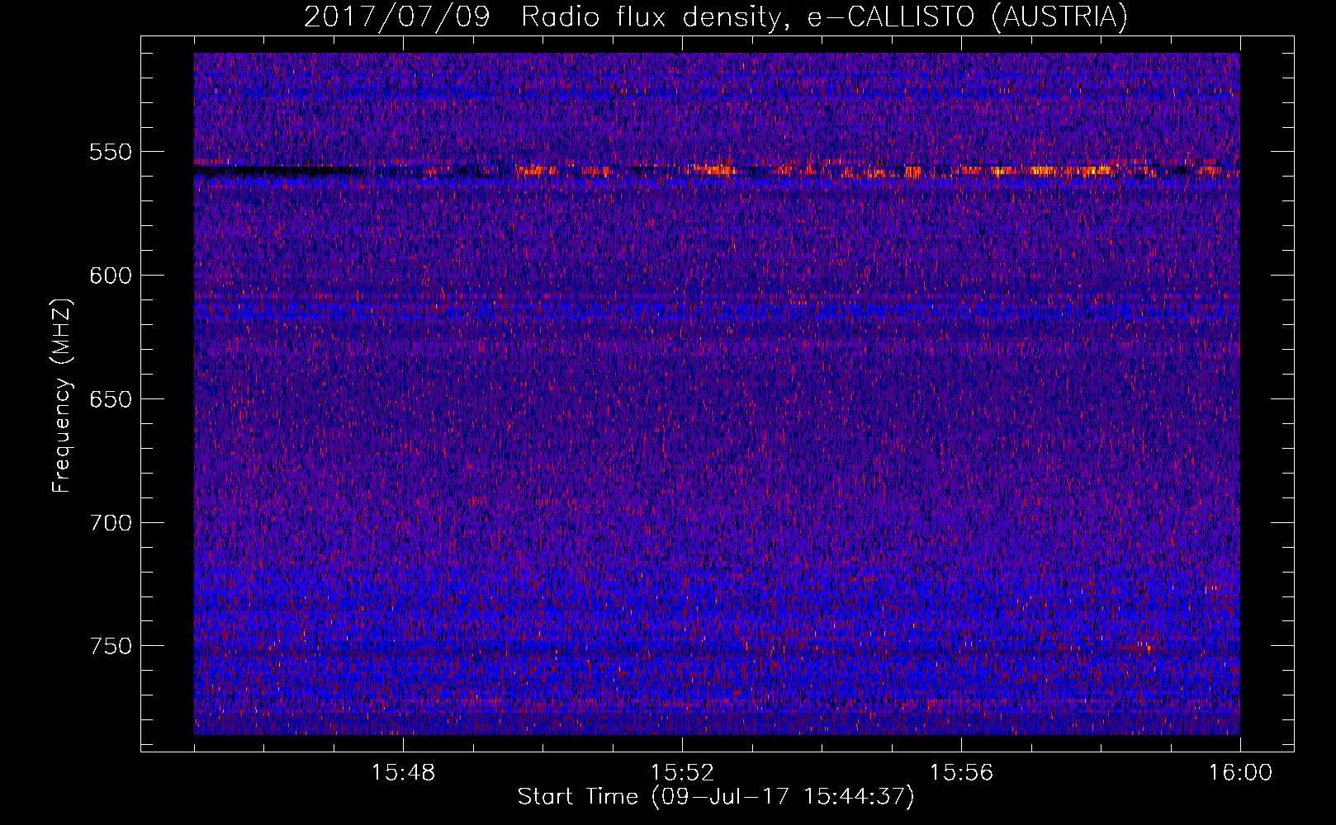Click the Frequency (MHZ) axis label

pyautogui.click(x=62, y=395)
